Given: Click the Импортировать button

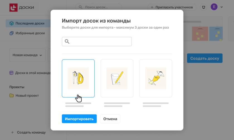Looking at the screenshot, I should tap(79, 119).
